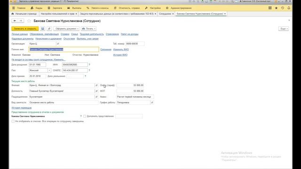Open Налоги и взносы menu section
Viewport: 301px width, 169px height.
[98, 8]
